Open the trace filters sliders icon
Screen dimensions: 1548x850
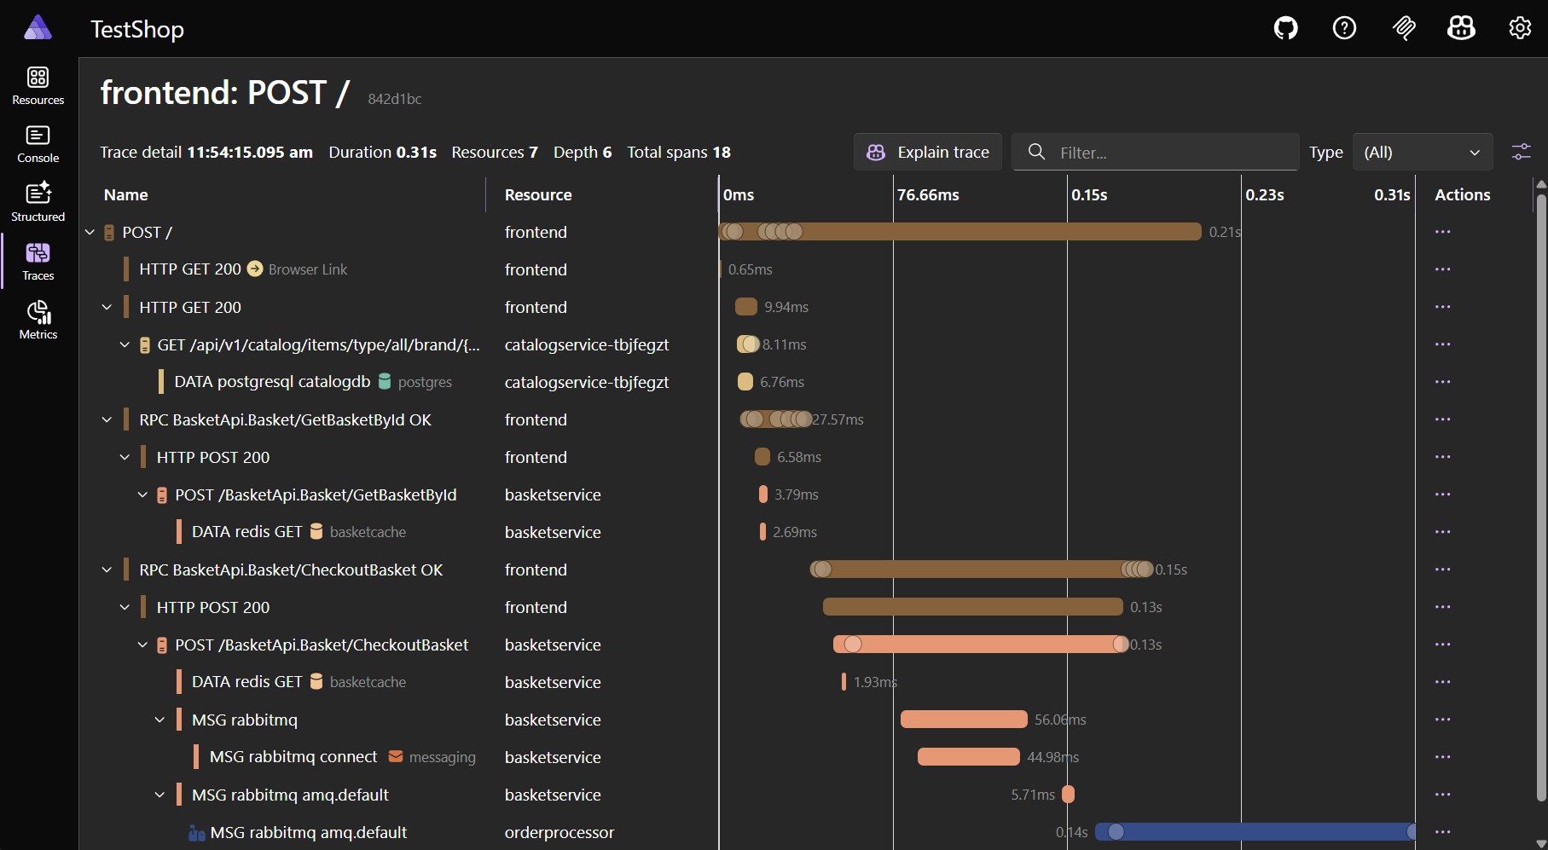pos(1522,151)
